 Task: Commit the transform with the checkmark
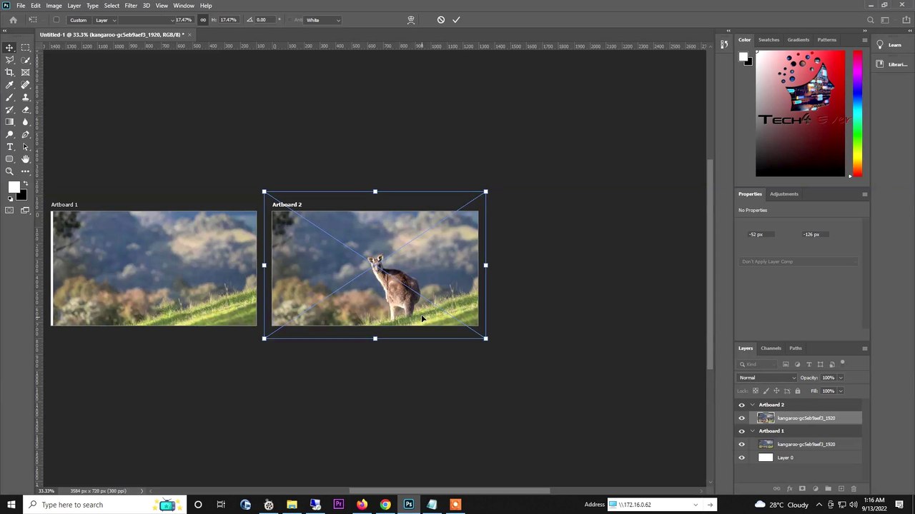(x=456, y=20)
